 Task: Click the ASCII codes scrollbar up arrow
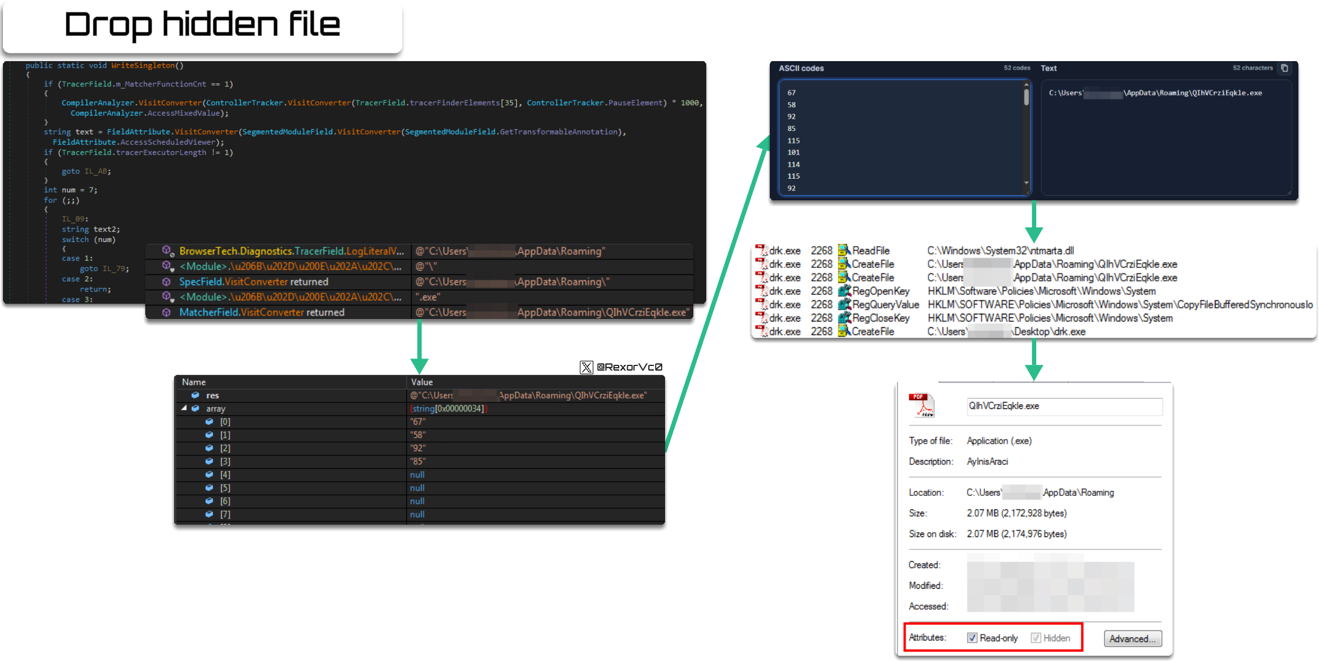tap(1026, 84)
